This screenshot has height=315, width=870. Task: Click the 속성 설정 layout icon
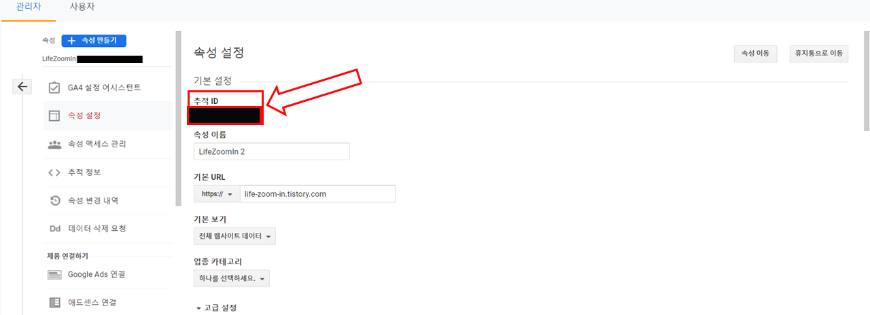(x=54, y=115)
